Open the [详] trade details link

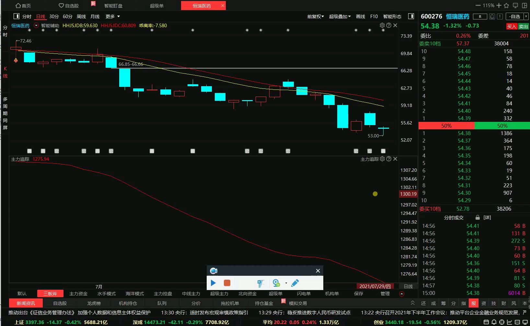(x=487, y=217)
